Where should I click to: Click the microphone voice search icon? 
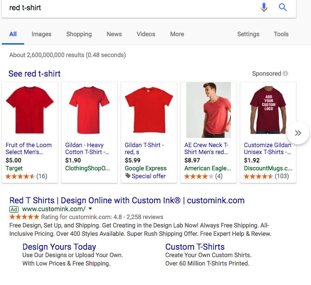(264, 7)
